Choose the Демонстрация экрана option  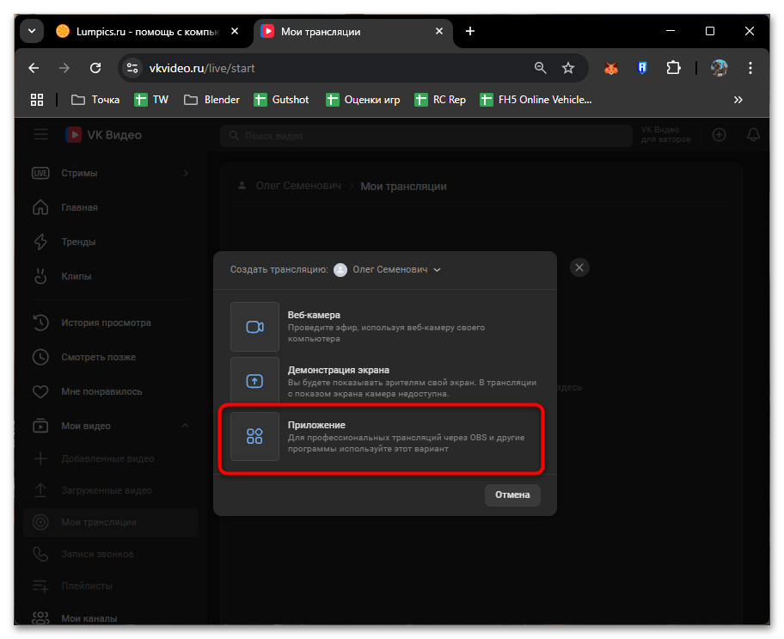[384, 381]
